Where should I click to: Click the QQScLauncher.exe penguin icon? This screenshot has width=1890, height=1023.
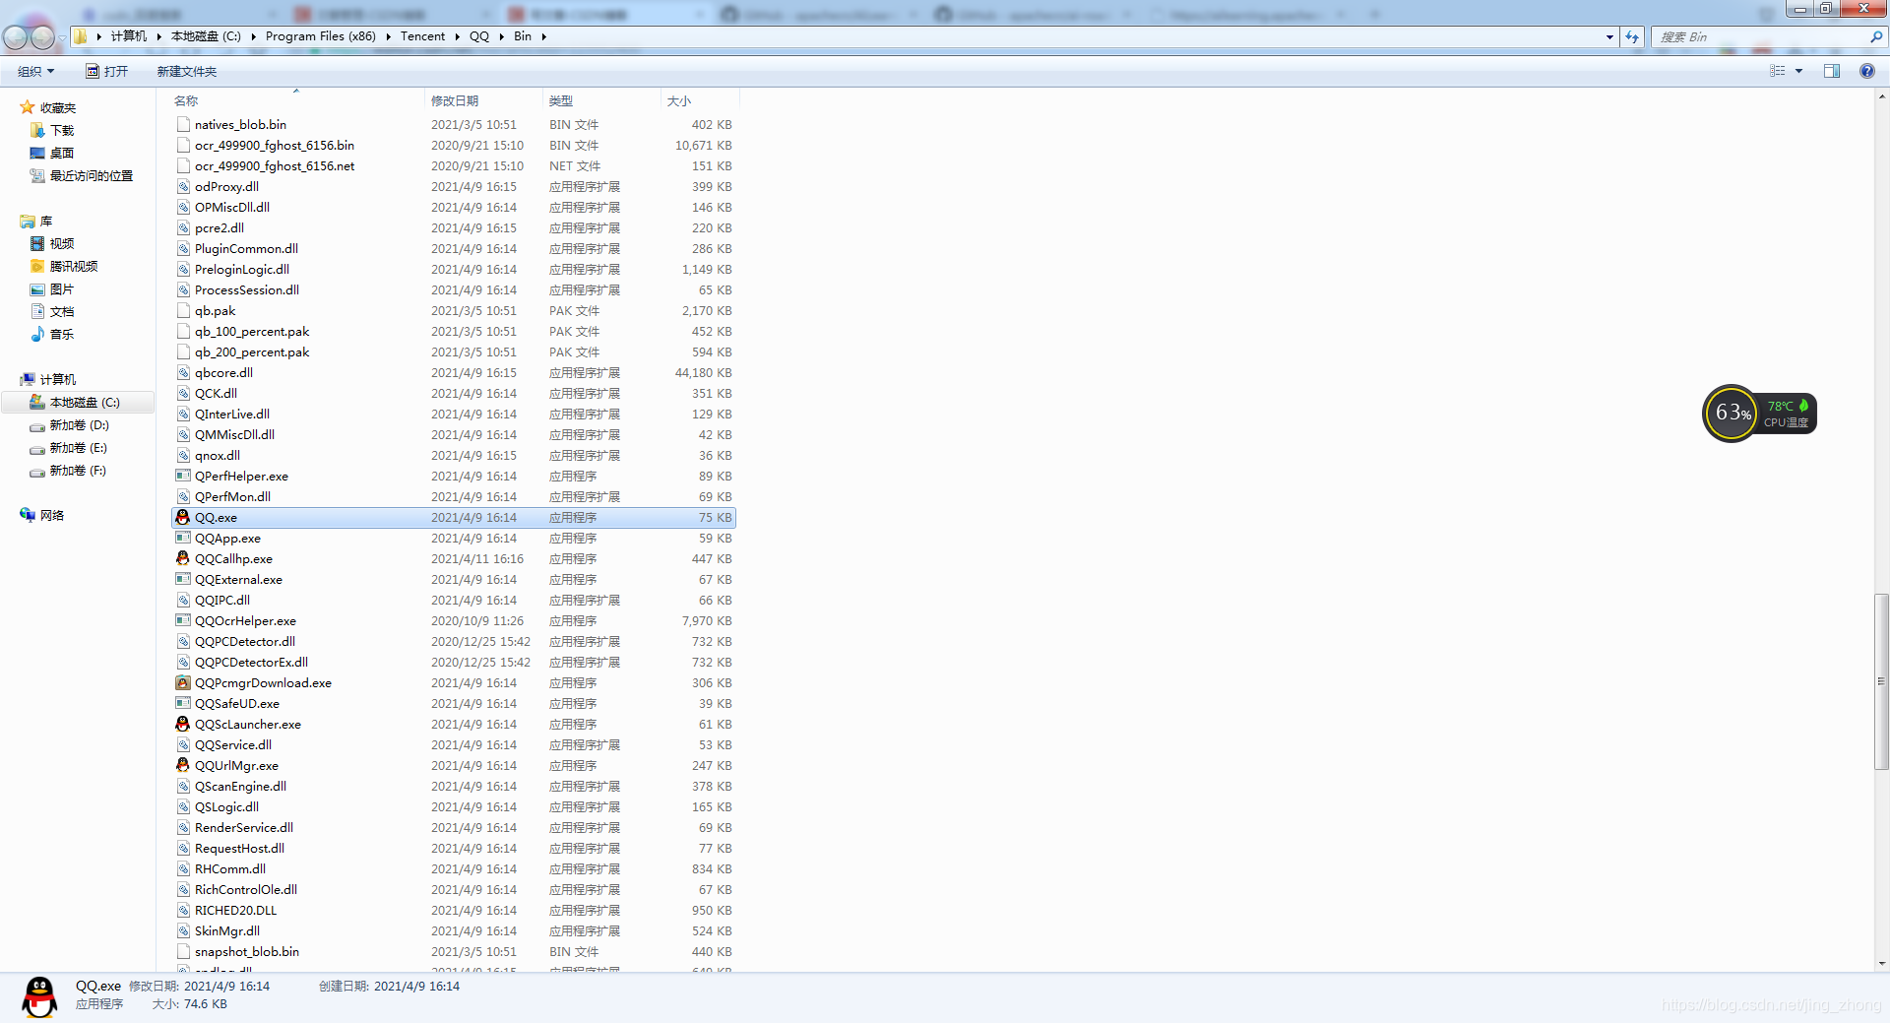(x=182, y=724)
